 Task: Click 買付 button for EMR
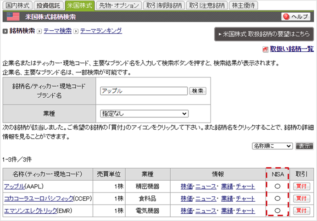[x=301, y=211]
